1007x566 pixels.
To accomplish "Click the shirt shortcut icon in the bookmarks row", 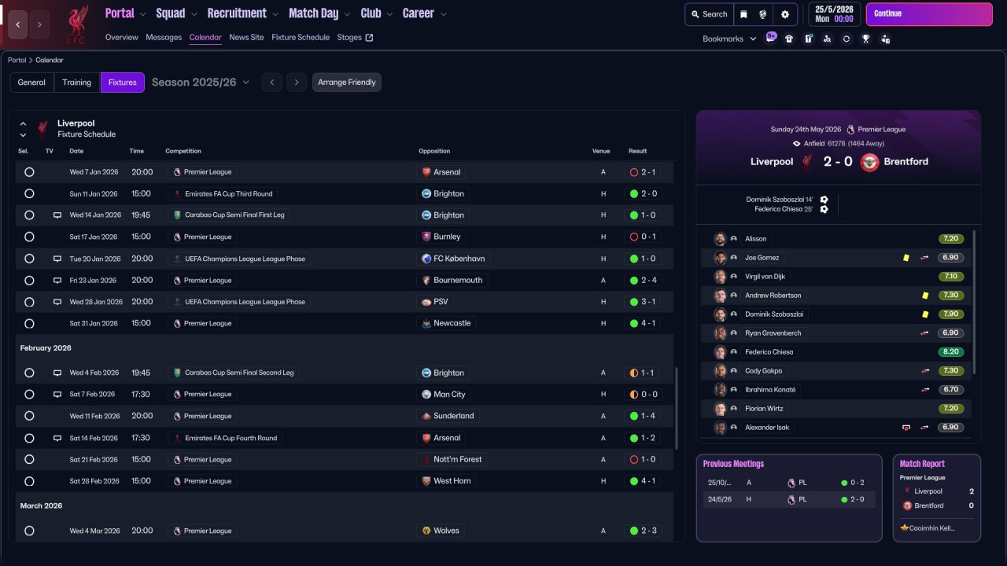I will (x=789, y=39).
